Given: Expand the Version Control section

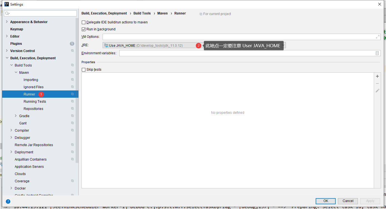Looking at the screenshot, I should coord(7,51).
